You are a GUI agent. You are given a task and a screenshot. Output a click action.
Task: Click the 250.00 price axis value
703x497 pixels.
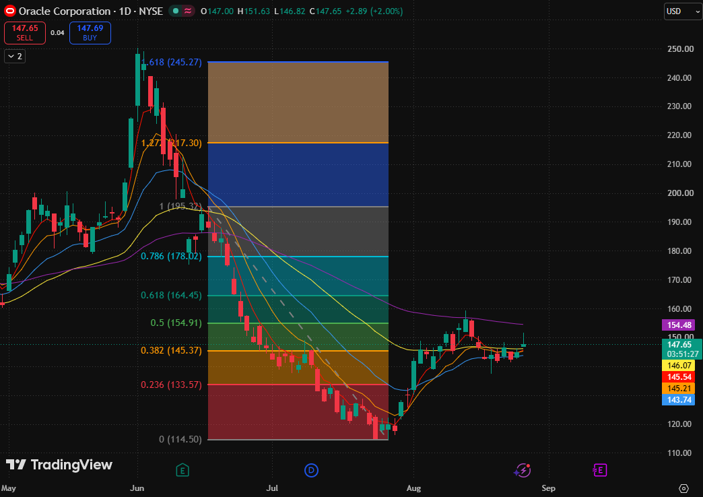click(680, 49)
